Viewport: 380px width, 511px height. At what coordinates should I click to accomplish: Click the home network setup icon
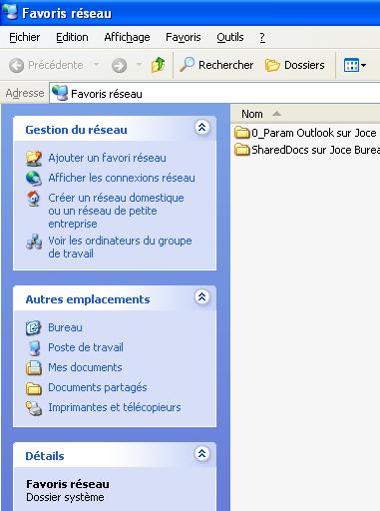[34, 198]
